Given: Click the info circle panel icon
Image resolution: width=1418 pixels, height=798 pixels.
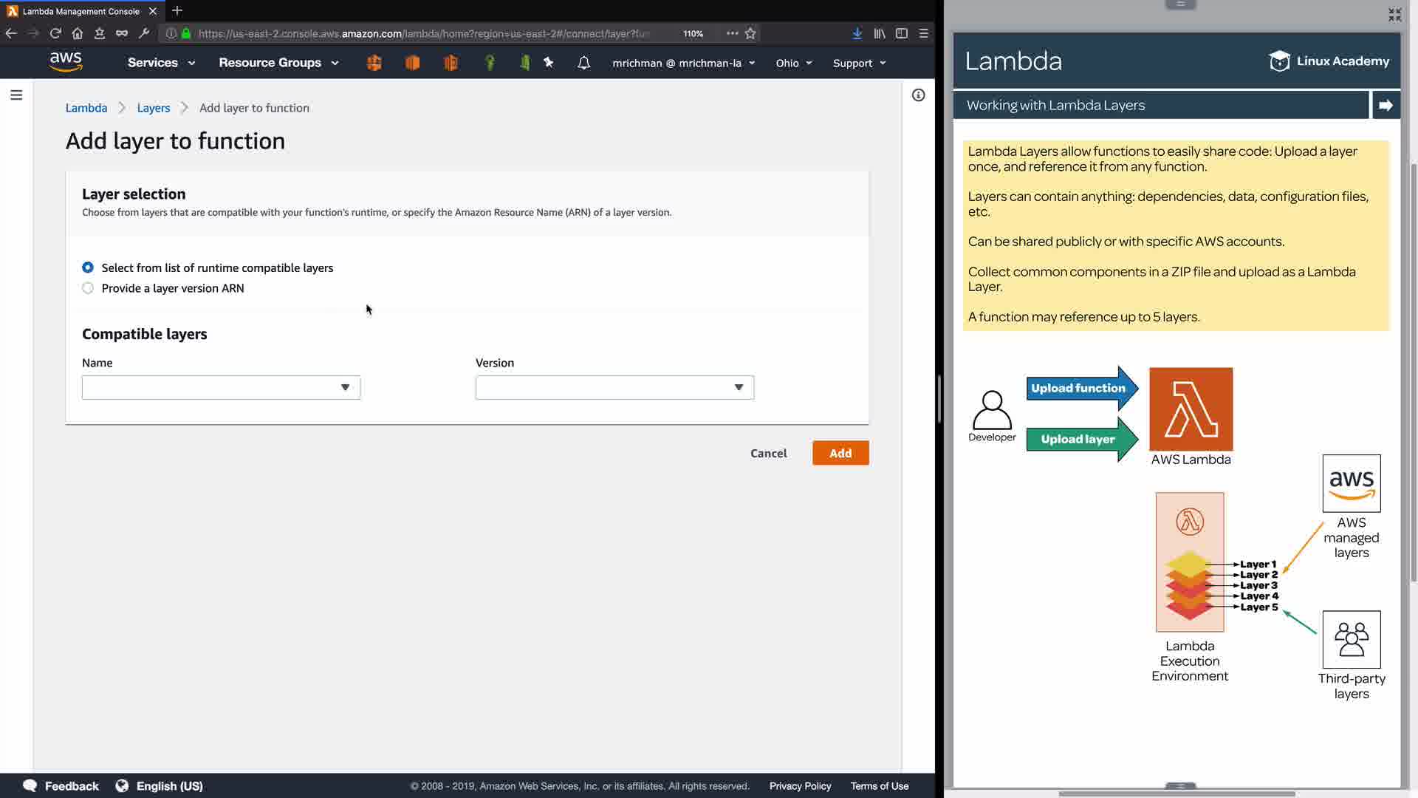Looking at the screenshot, I should (918, 95).
